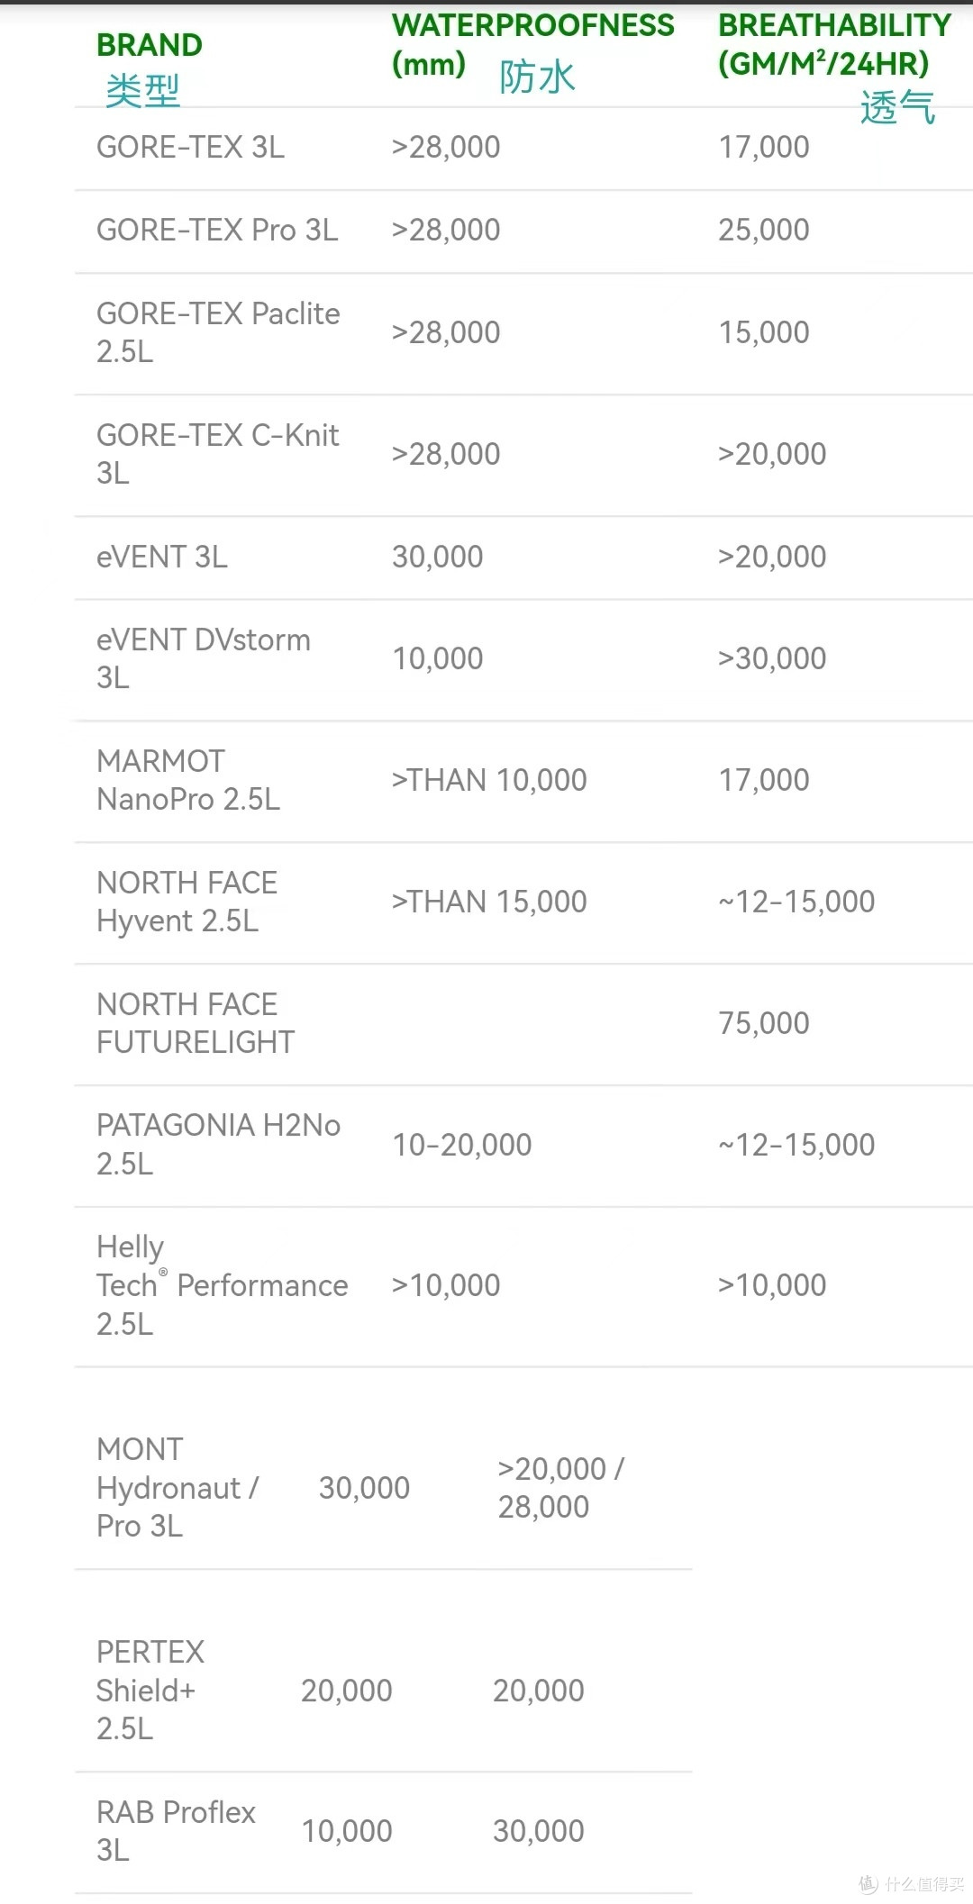Click the GORE-TEX C-Knit 3L entry
973x1904 pixels.
pyautogui.click(x=217, y=454)
